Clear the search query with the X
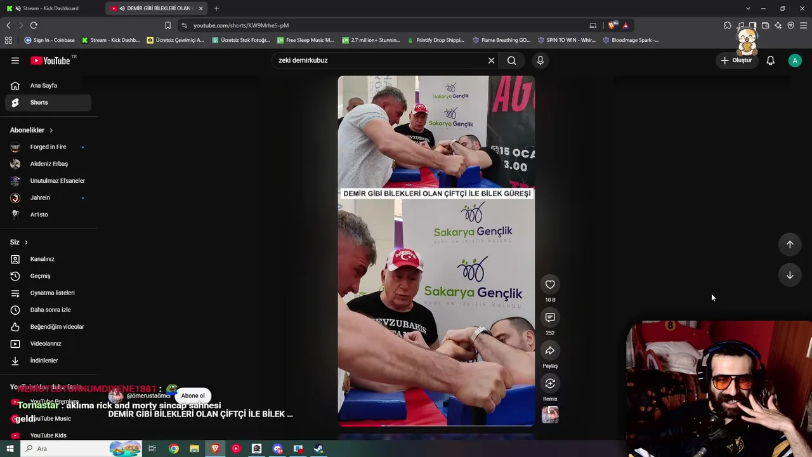The width and height of the screenshot is (812, 457). coord(491,60)
